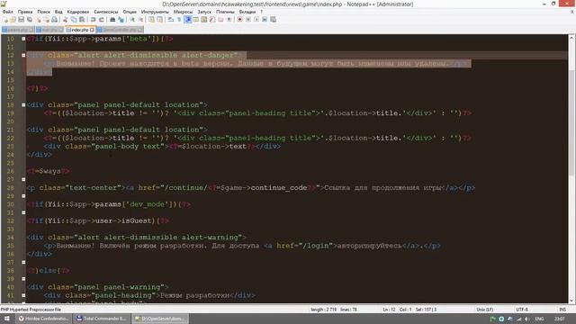
Task: Click the Close document toolbar icon
Action: (39, 20)
